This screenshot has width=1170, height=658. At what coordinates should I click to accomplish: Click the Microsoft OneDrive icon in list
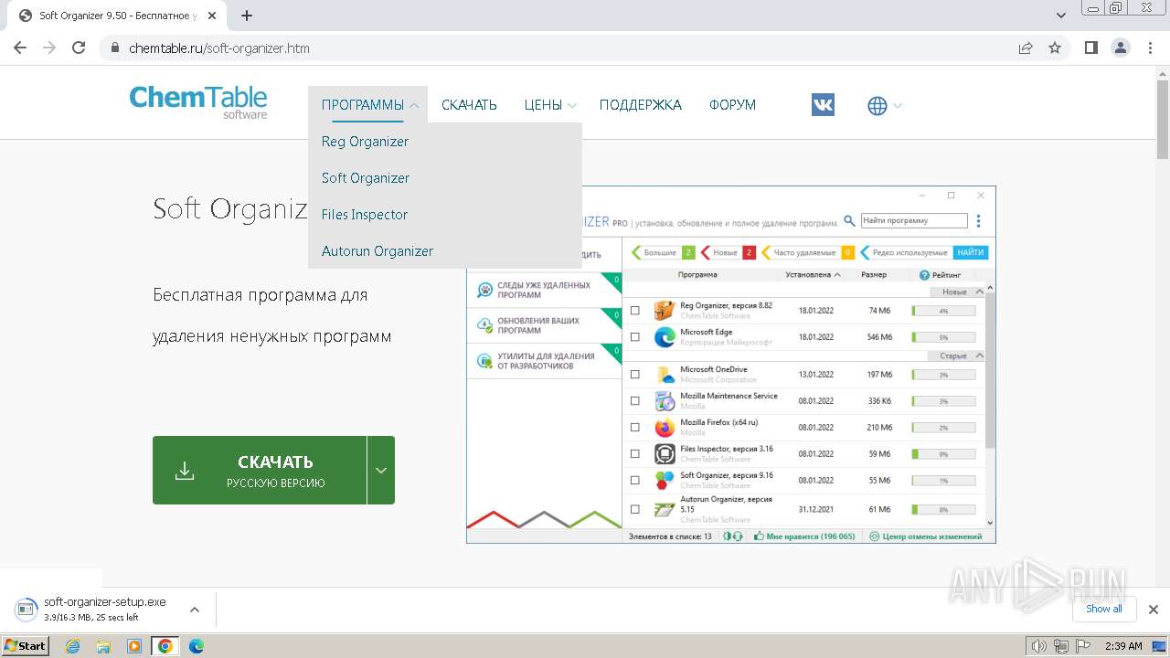tap(665, 374)
